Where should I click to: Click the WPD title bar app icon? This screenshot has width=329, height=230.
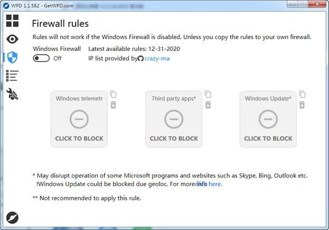(x=5, y=5)
